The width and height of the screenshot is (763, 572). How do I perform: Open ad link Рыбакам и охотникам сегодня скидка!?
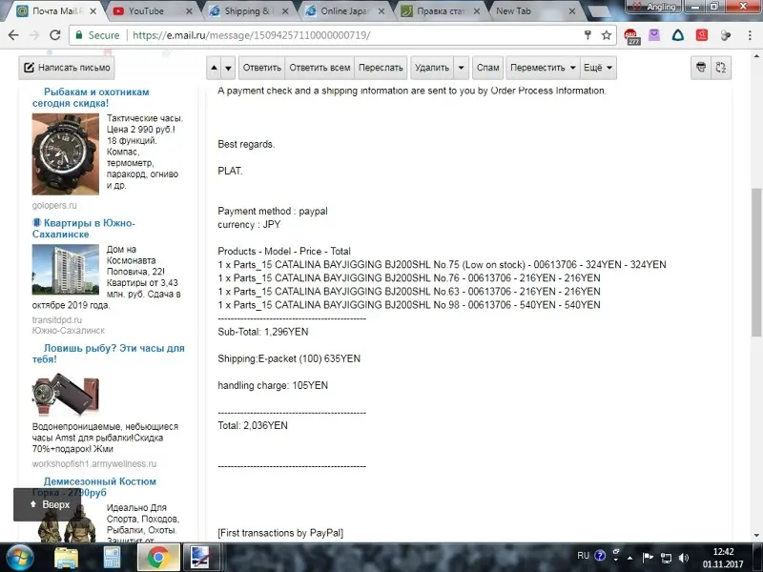pos(91,97)
